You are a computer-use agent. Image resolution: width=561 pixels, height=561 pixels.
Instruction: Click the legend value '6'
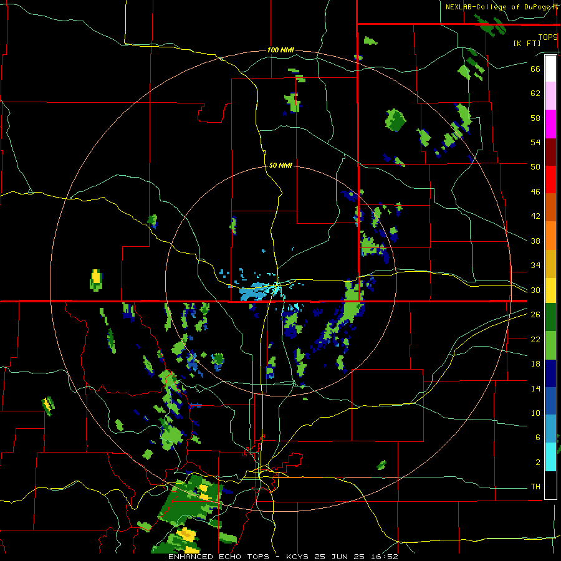pos(538,437)
